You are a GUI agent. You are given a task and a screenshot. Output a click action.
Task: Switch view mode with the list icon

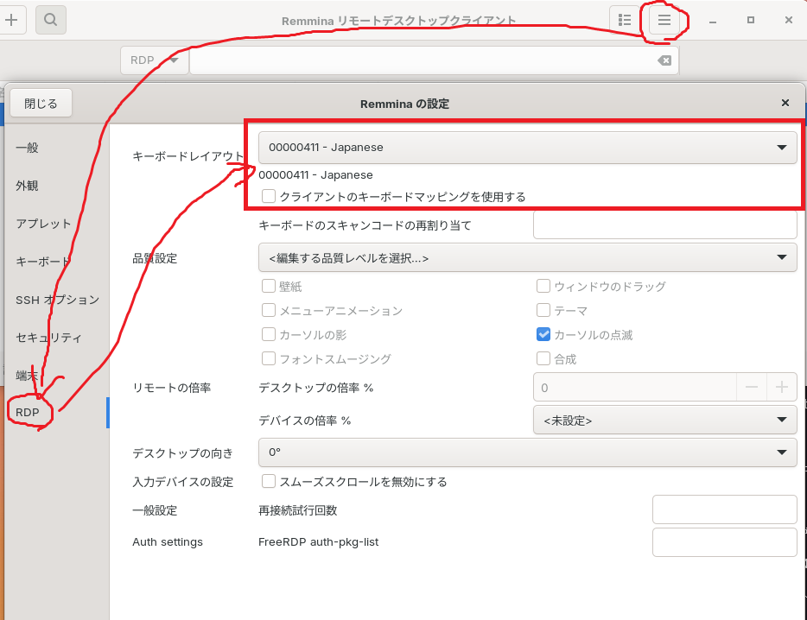625,20
